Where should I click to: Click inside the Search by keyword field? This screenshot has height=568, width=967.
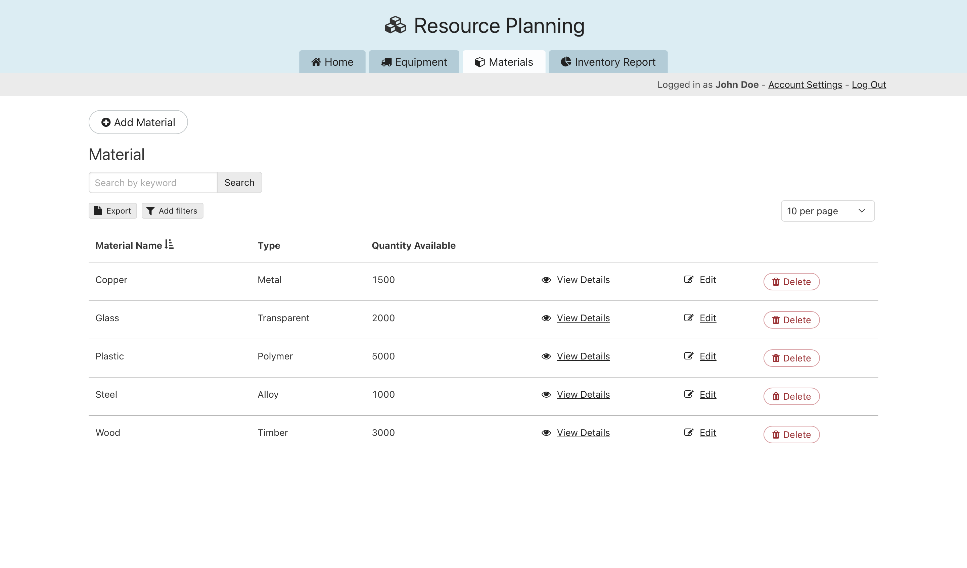pos(153,182)
